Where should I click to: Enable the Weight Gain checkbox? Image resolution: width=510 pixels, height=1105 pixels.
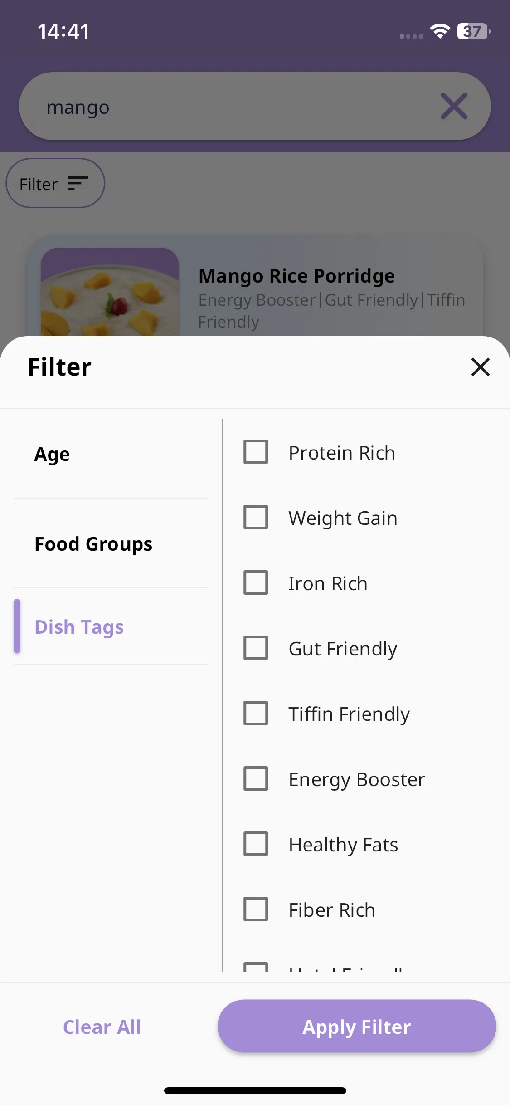[x=256, y=517]
